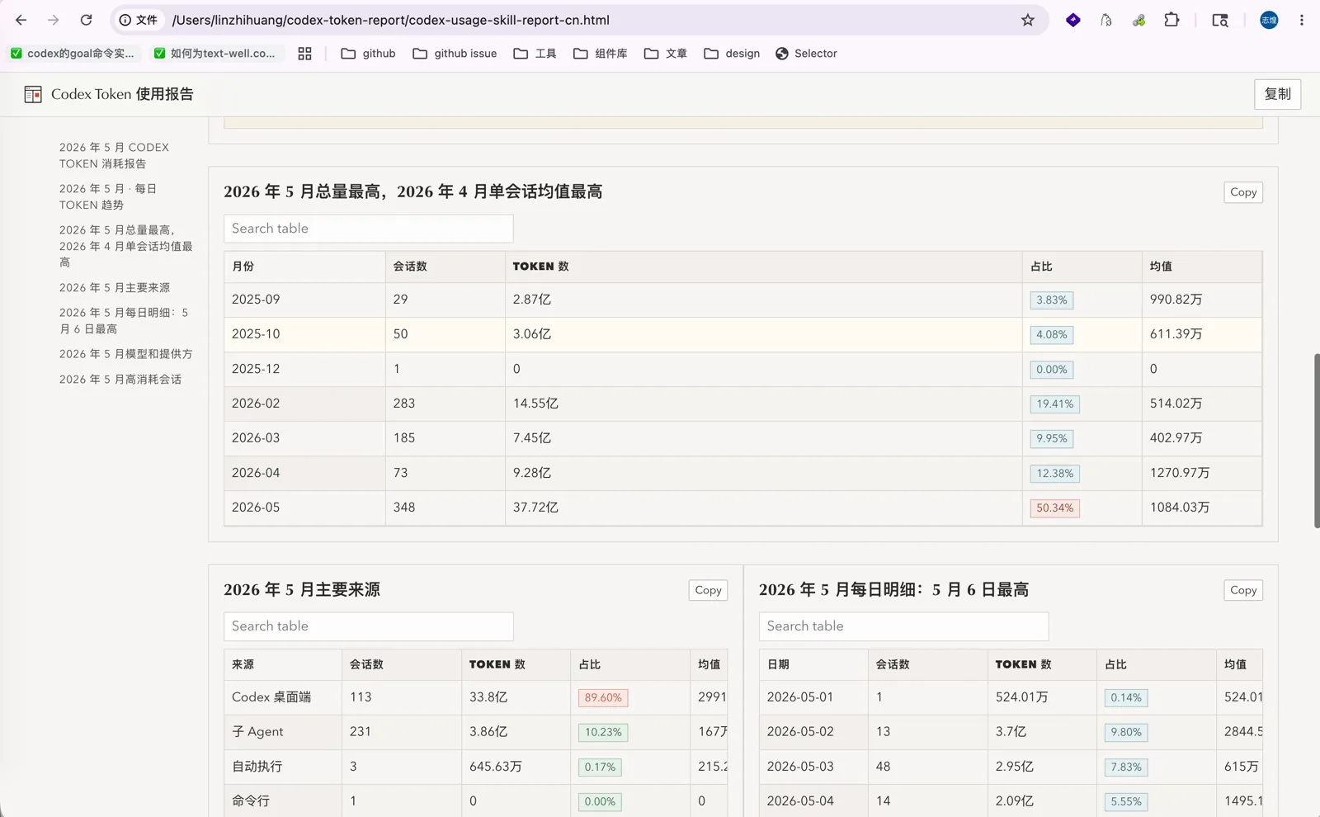This screenshot has height=817, width=1320.
Task: Open the design bookmark folder
Action: [x=732, y=54]
